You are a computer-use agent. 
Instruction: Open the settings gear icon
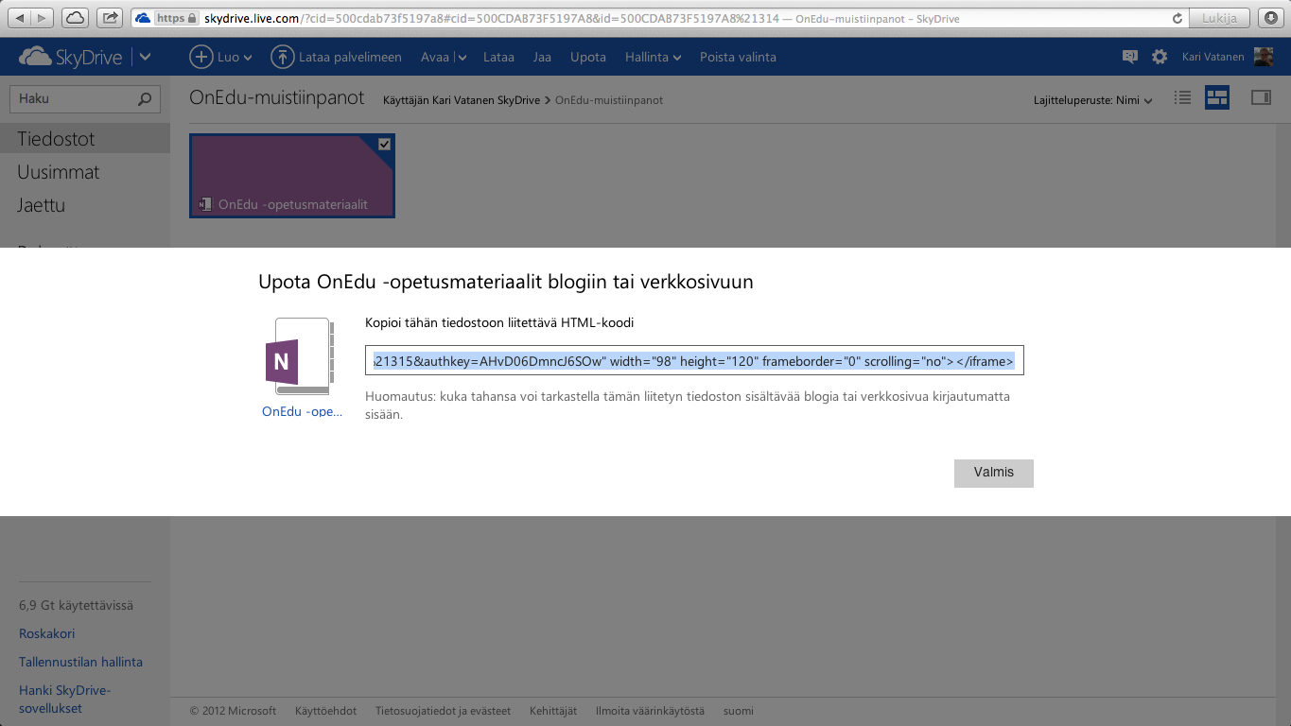(x=1160, y=57)
